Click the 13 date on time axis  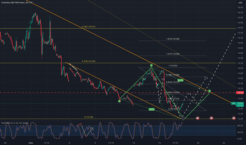pos(134,143)
